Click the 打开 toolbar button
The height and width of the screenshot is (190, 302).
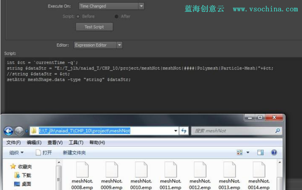click(44, 153)
